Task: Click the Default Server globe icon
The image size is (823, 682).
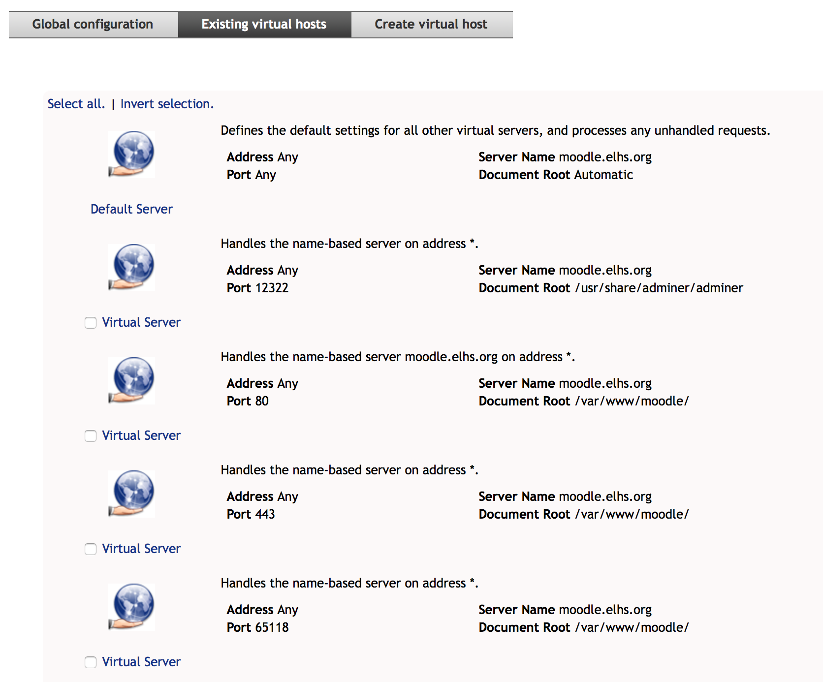Action: coord(131,154)
